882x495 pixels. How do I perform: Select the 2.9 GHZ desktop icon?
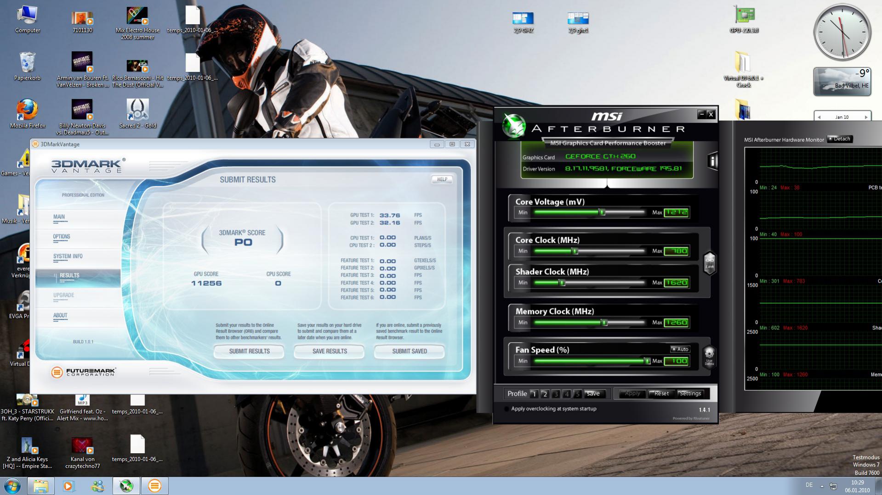pyautogui.click(x=523, y=22)
